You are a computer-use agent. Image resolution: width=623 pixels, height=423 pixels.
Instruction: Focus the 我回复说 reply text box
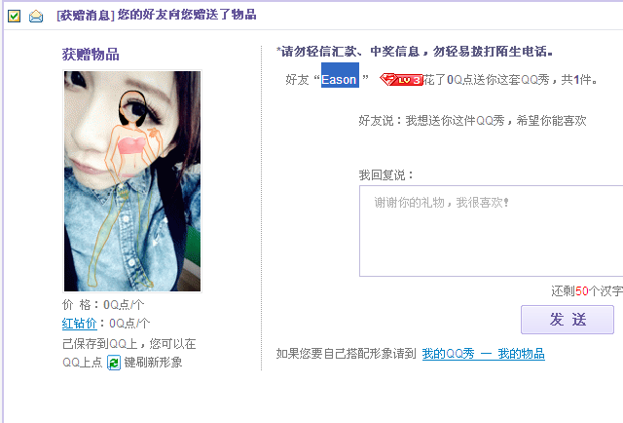491,231
